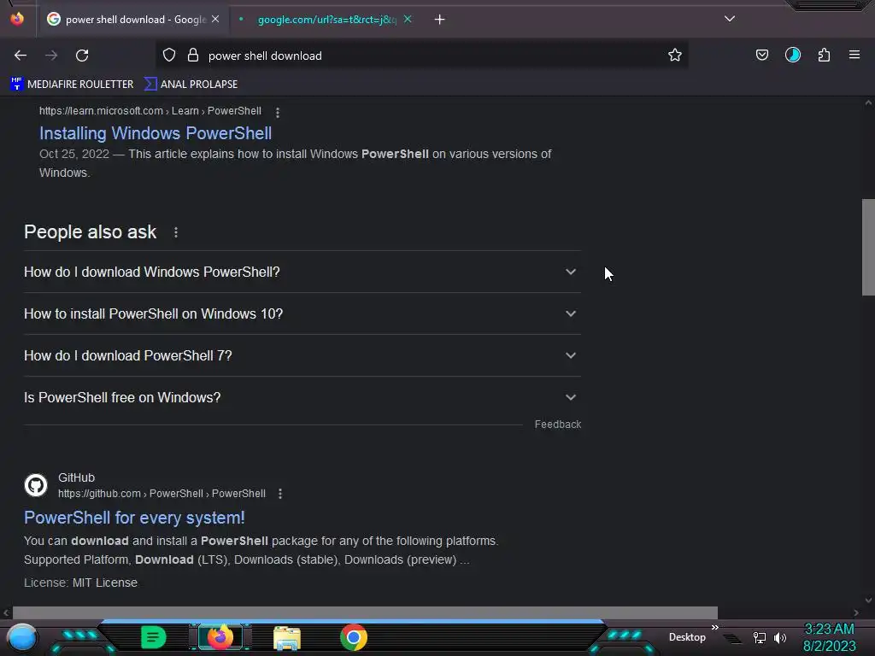The height and width of the screenshot is (656, 875).
Task: Click scroll down arrow on vertical scrollbar
Action: 868,600
